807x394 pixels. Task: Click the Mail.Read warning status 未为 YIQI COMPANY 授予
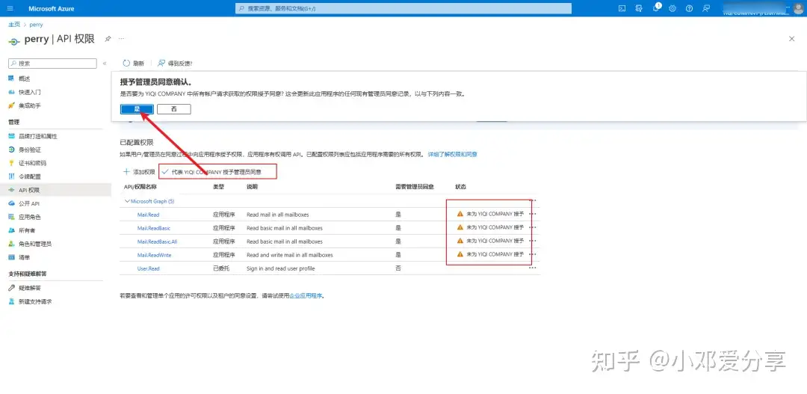(x=490, y=214)
